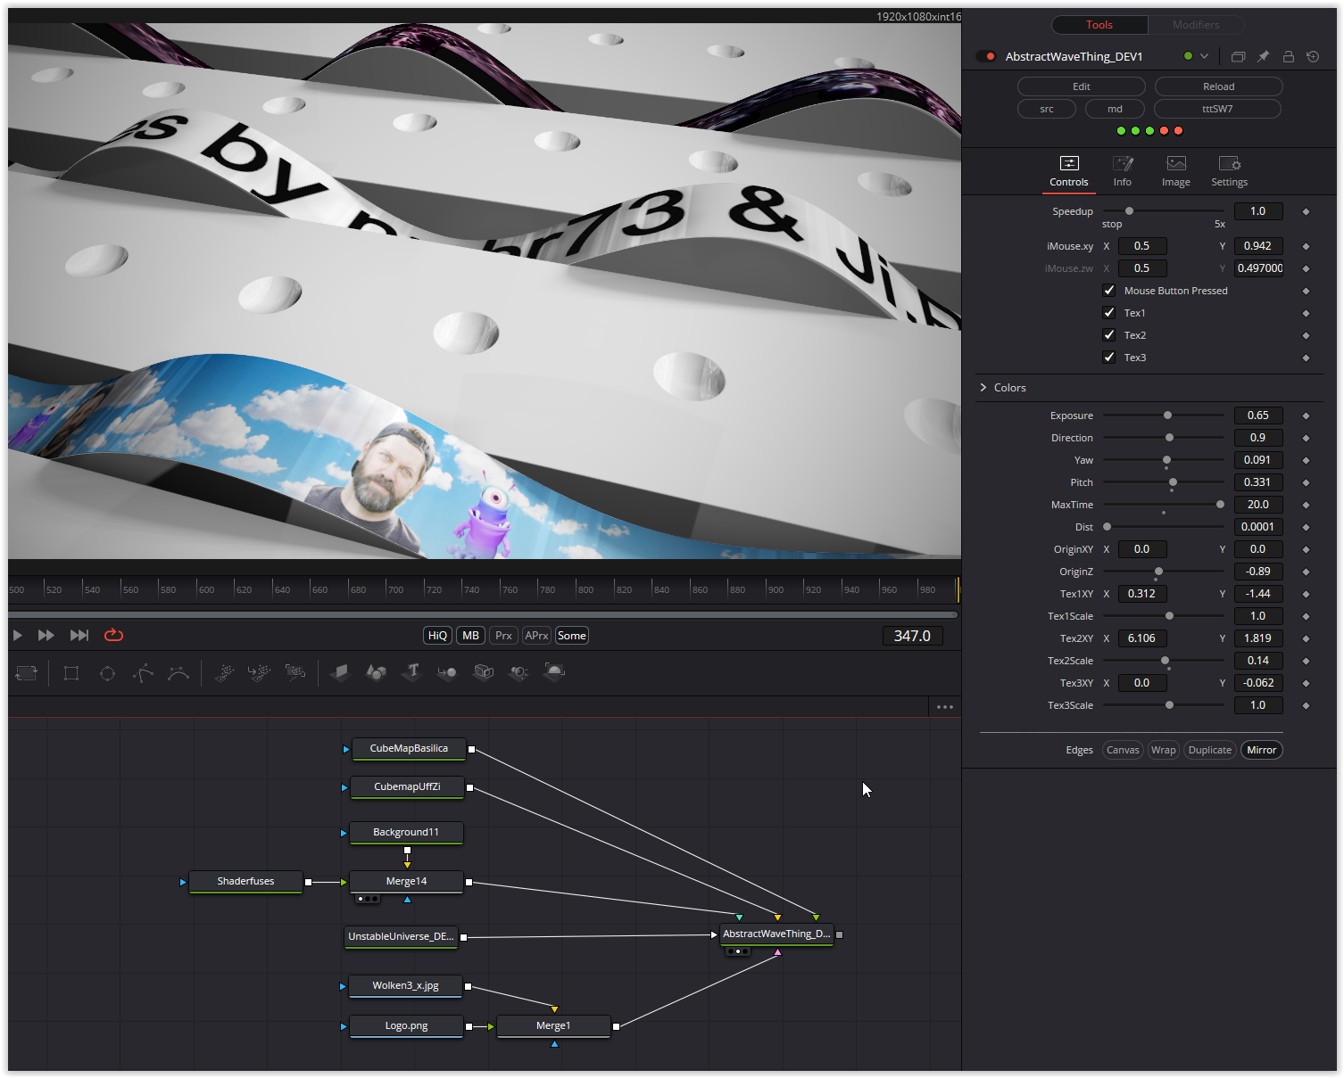Expand the Colors section

(x=983, y=388)
